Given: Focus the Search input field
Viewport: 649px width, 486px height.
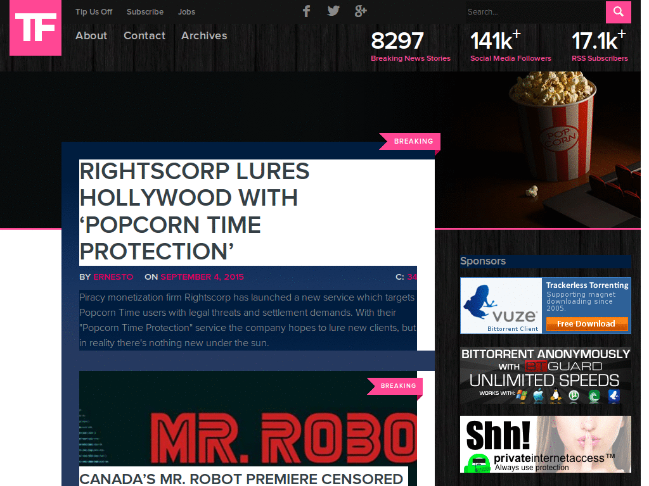Looking at the screenshot, I should pyautogui.click(x=536, y=12).
